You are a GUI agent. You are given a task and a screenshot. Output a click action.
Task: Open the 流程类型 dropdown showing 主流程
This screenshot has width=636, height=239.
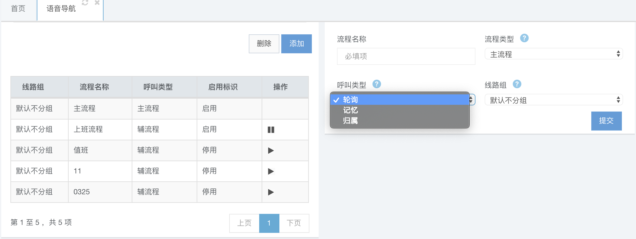(x=554, y=54)
